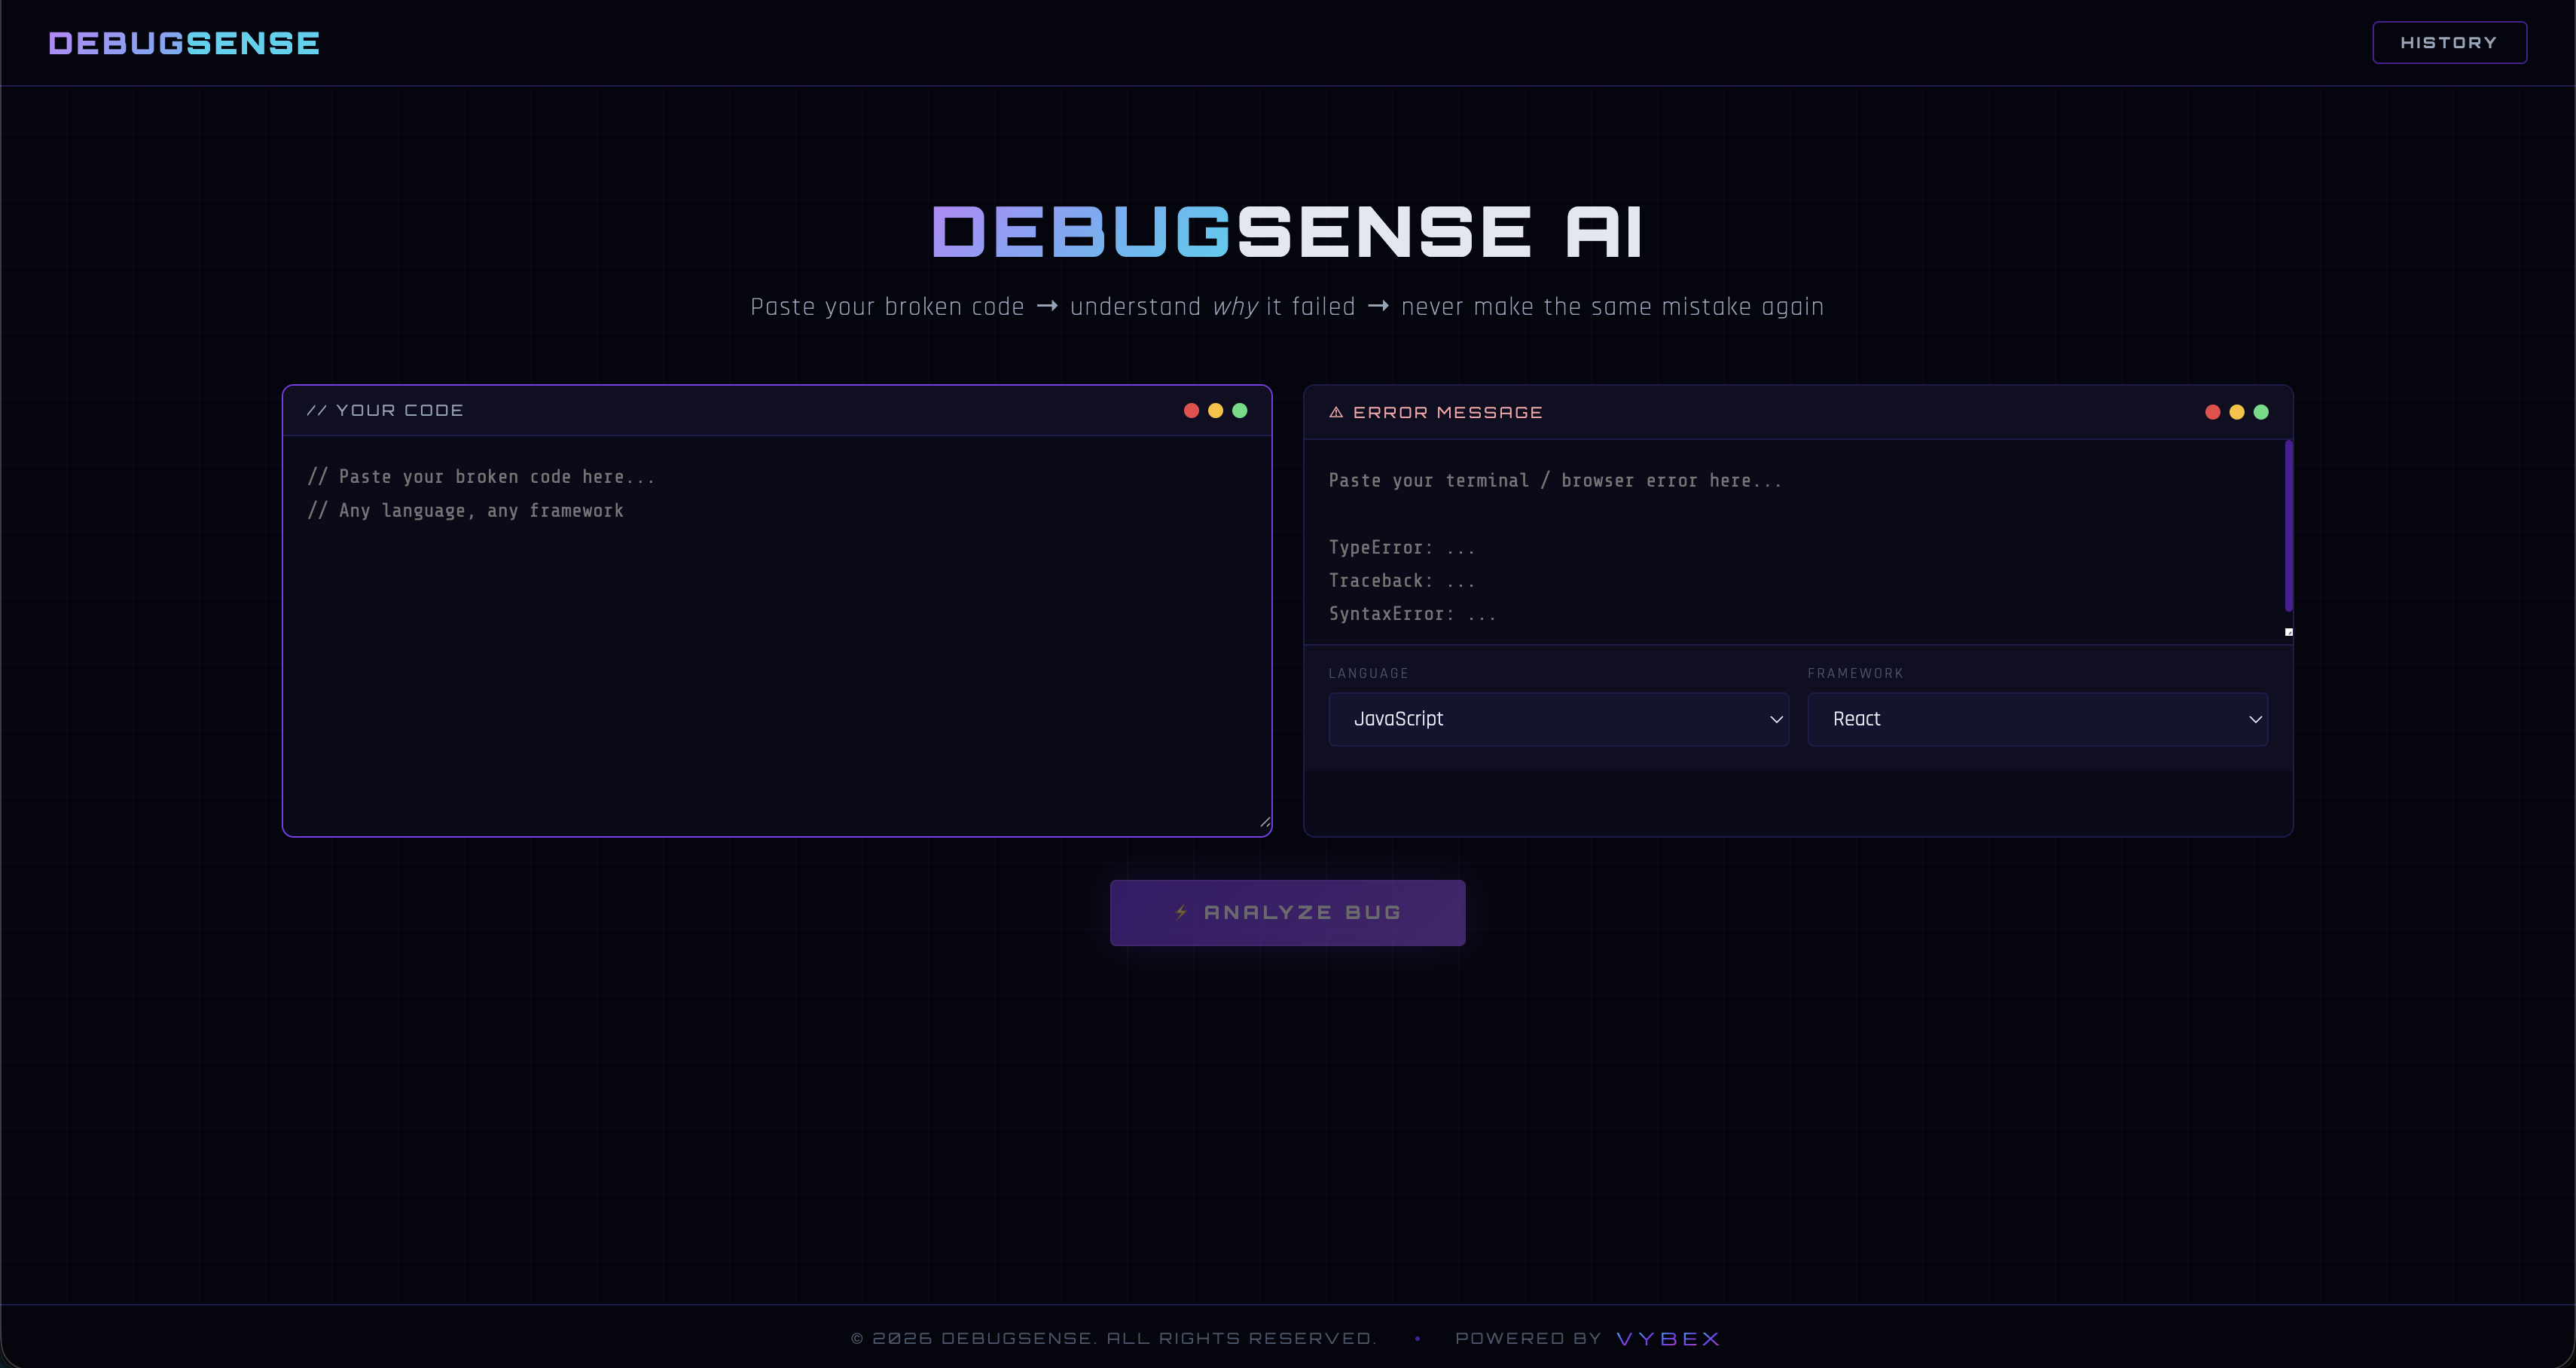The image size is (2576, 1368).
Task: Click the '© 2026 DEBUGSENSE. ALL RIGHTS RESERVED.' text
Action: (1113, 1338)
